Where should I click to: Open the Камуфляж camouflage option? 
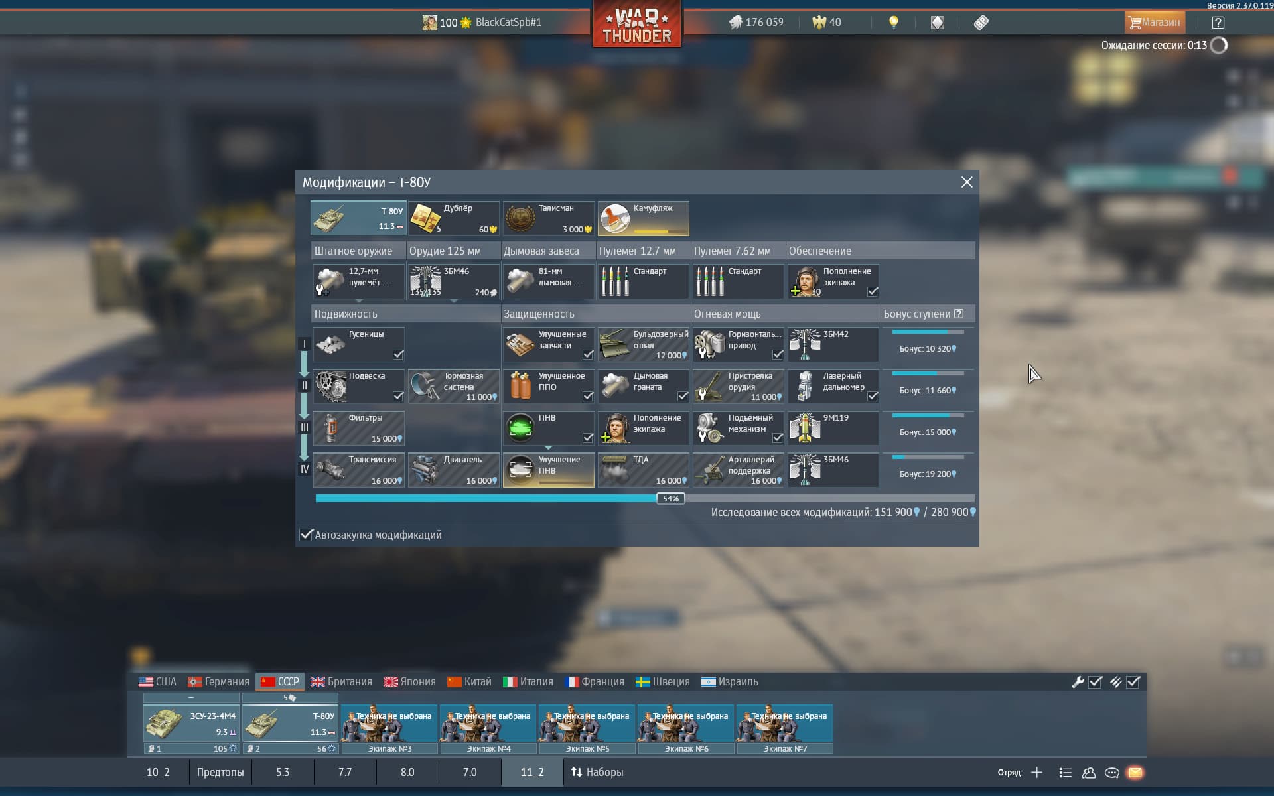pyautogui.click(x=643, y=218)
